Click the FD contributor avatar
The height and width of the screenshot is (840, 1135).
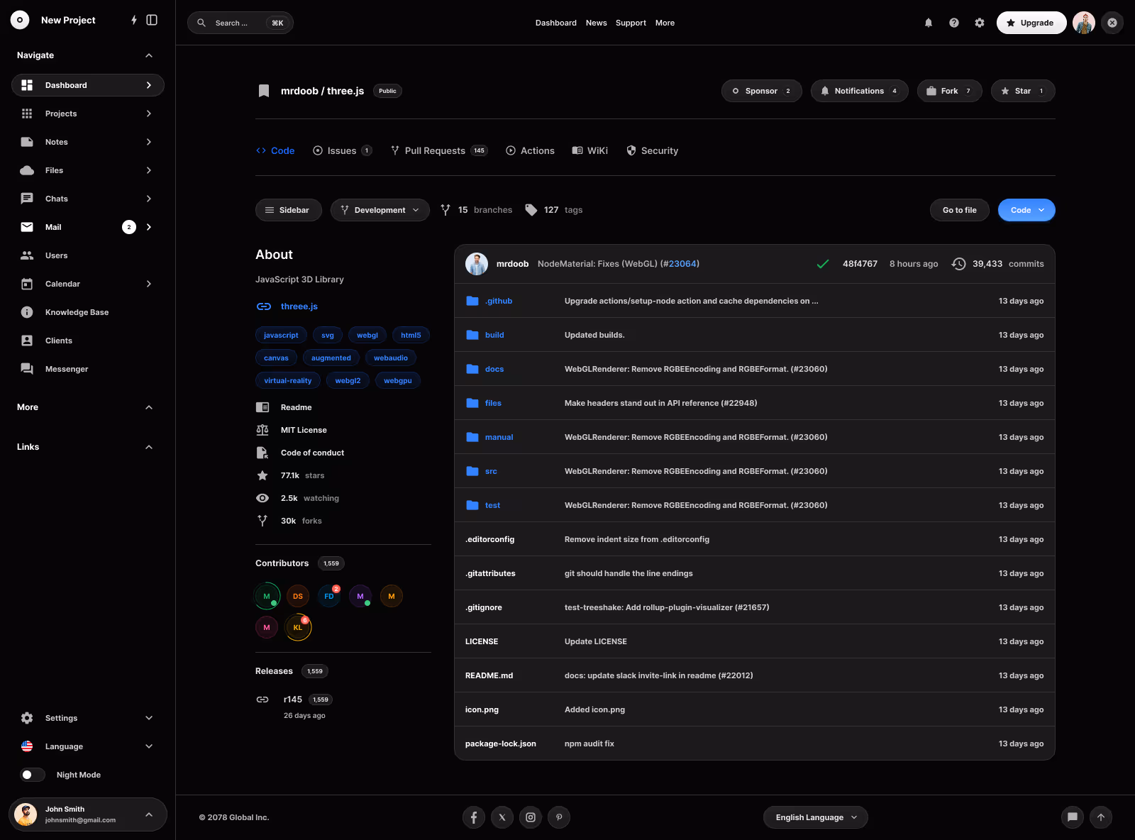(329, 596)
